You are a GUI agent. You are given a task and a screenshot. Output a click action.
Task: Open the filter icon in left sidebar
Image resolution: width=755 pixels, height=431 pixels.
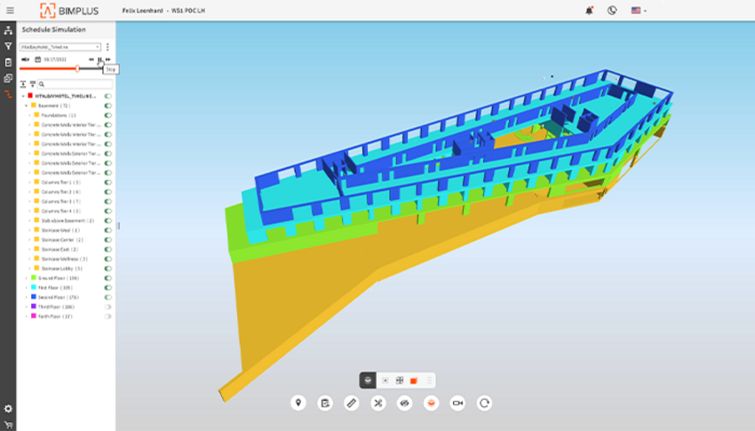tap(8, 46)
